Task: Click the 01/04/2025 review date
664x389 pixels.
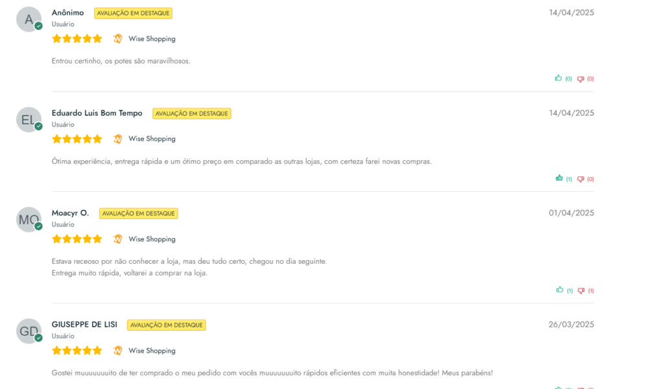Action: coord(571,213)
